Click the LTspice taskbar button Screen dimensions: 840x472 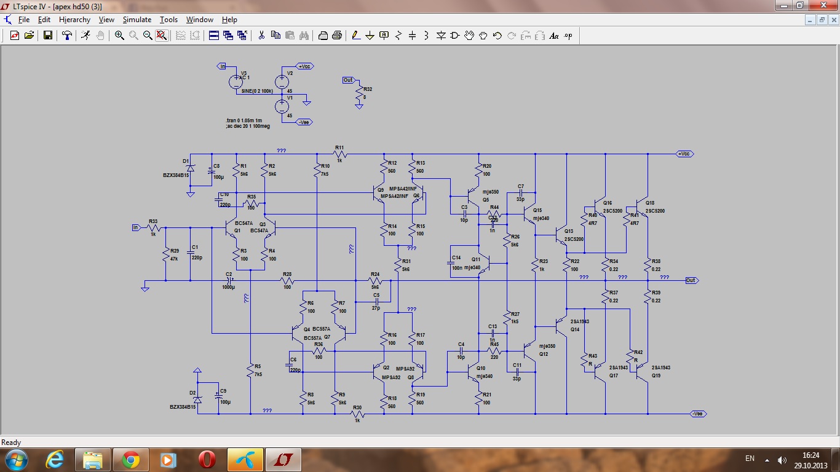[x=283, y=459]
